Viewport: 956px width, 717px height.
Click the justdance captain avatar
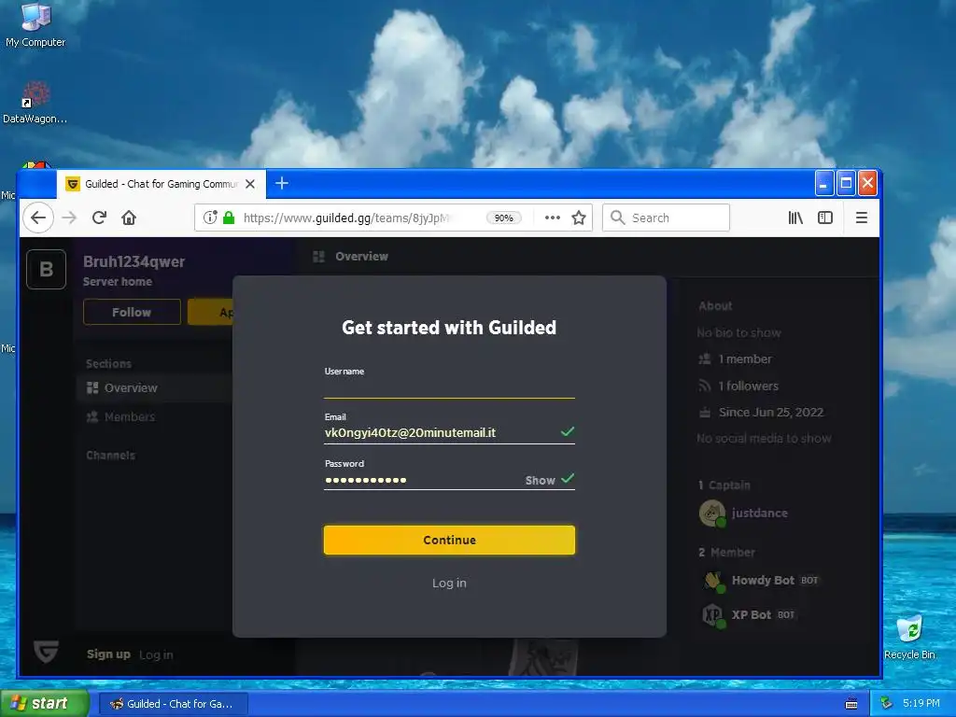(711, 513)
